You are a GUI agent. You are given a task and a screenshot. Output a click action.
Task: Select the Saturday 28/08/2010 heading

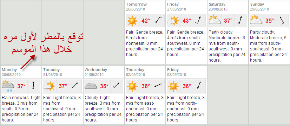click(218, 7)
